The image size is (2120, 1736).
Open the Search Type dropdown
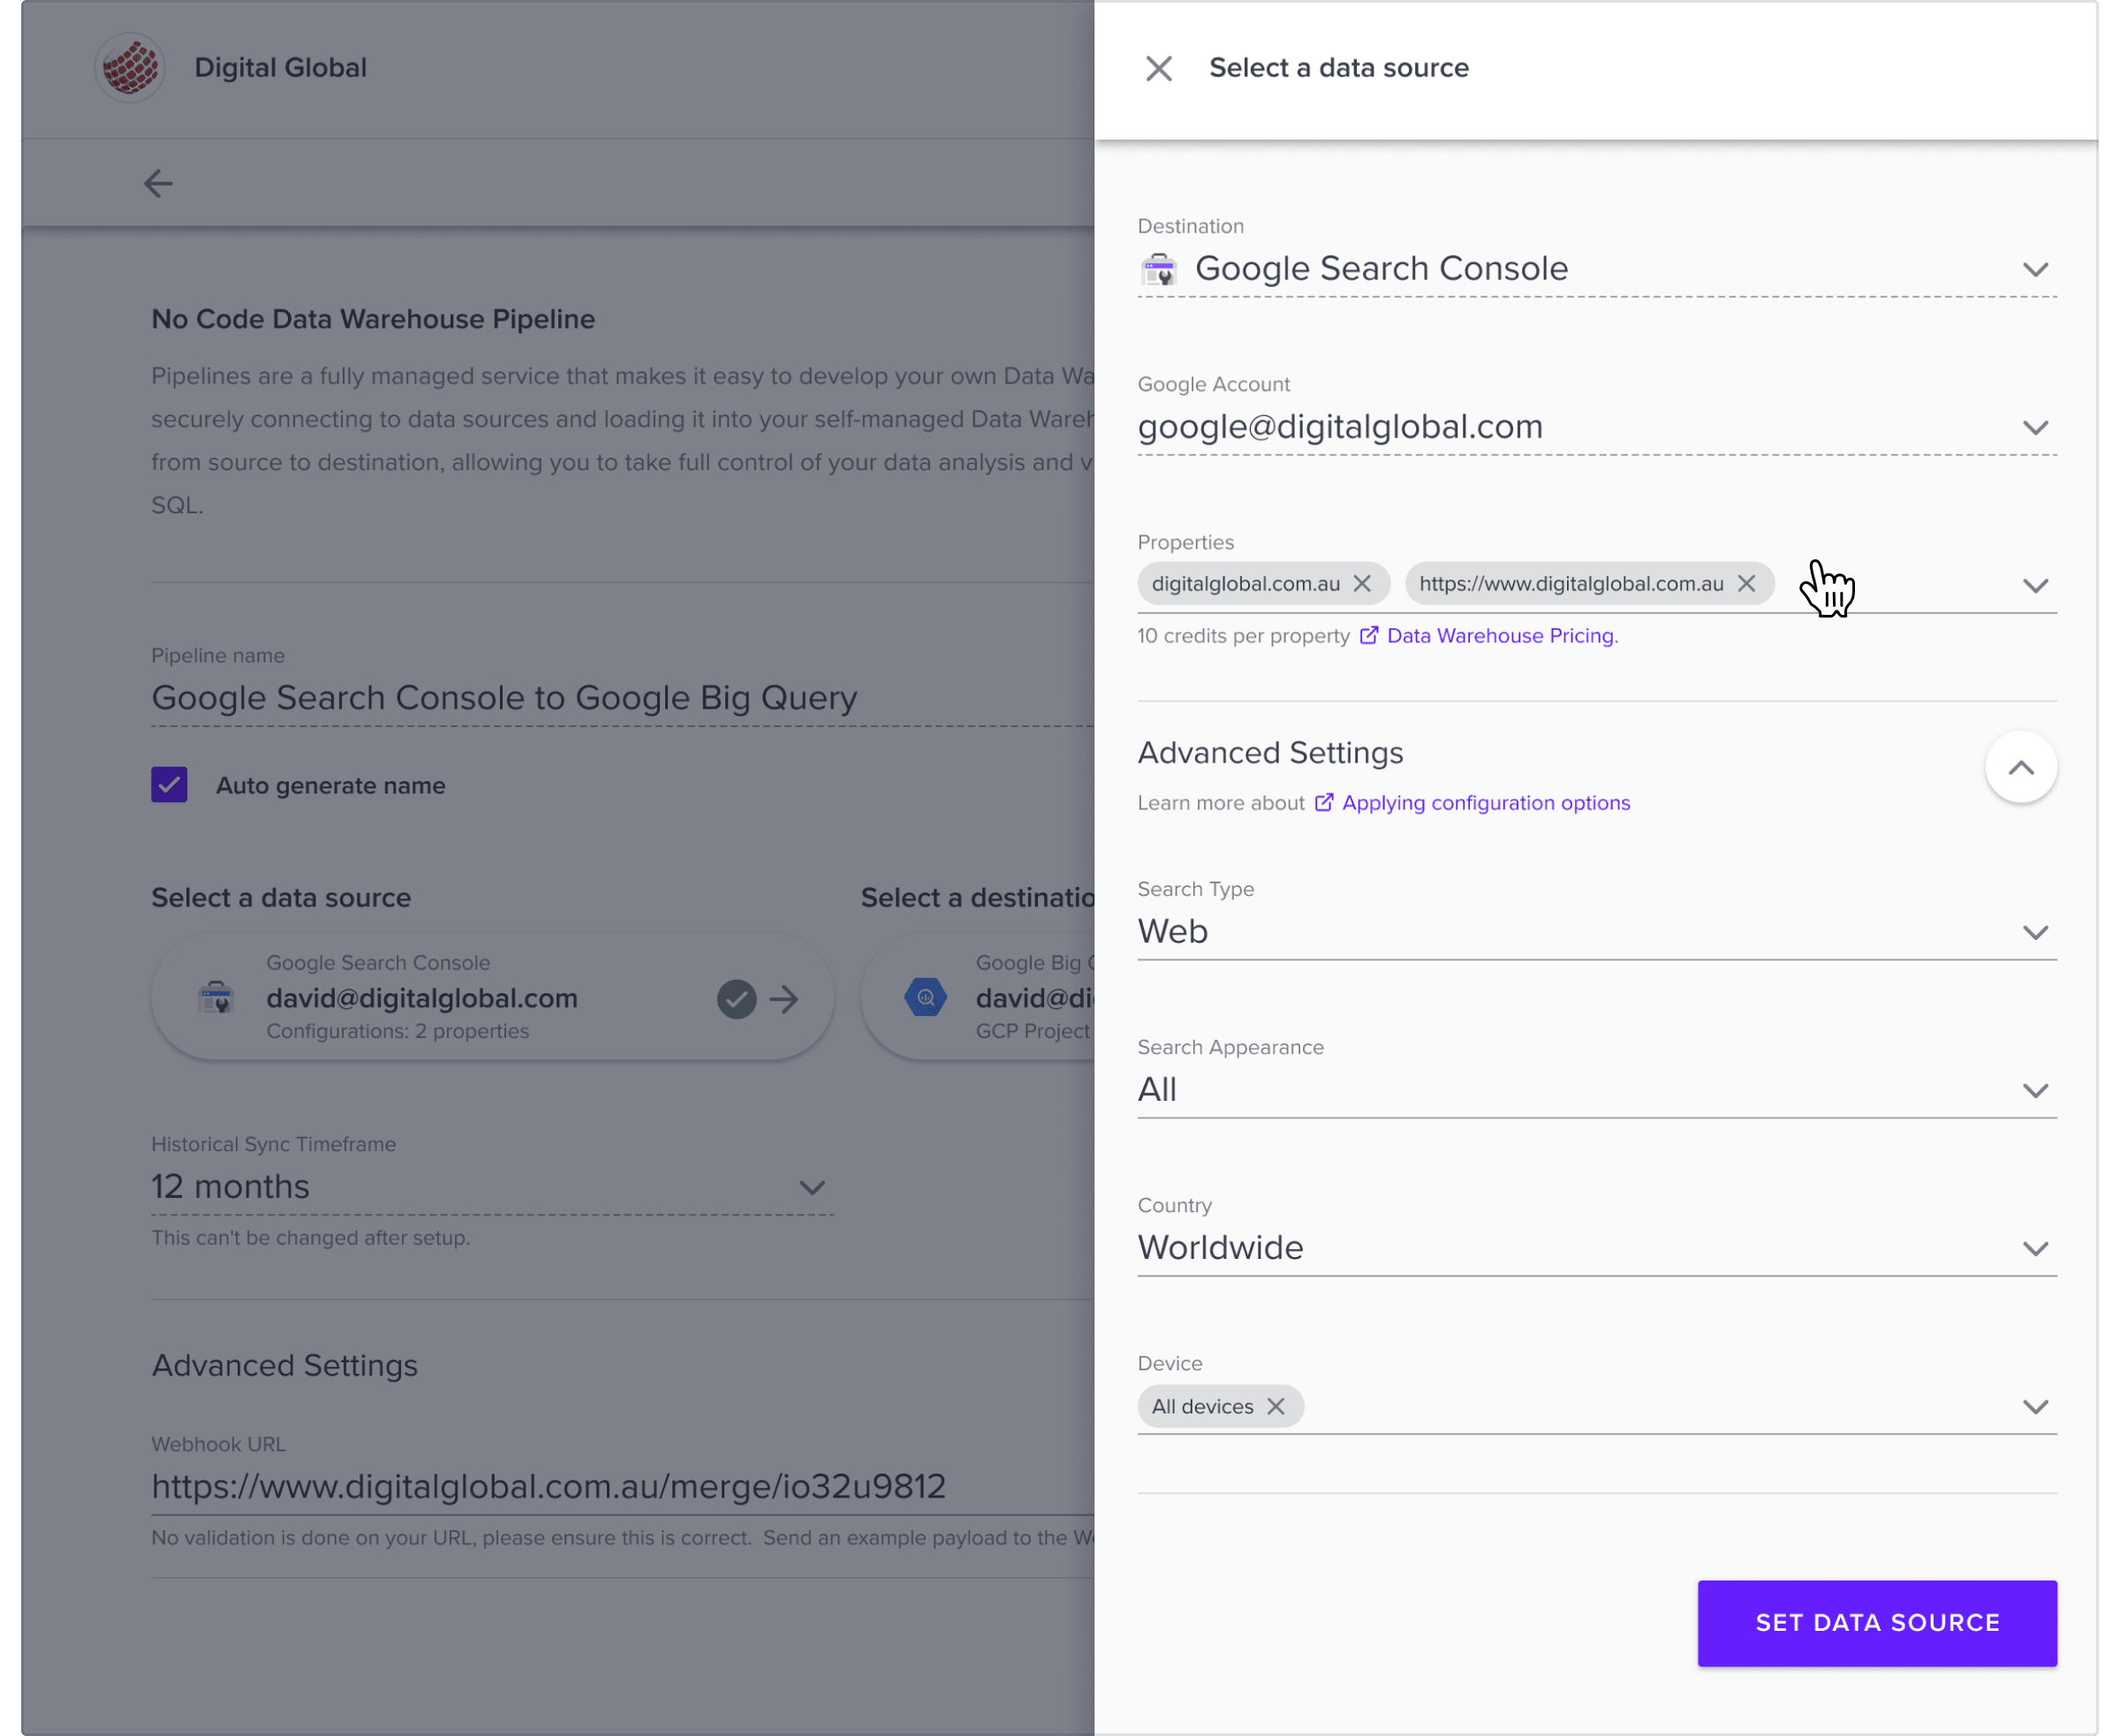pos(1597,932)
